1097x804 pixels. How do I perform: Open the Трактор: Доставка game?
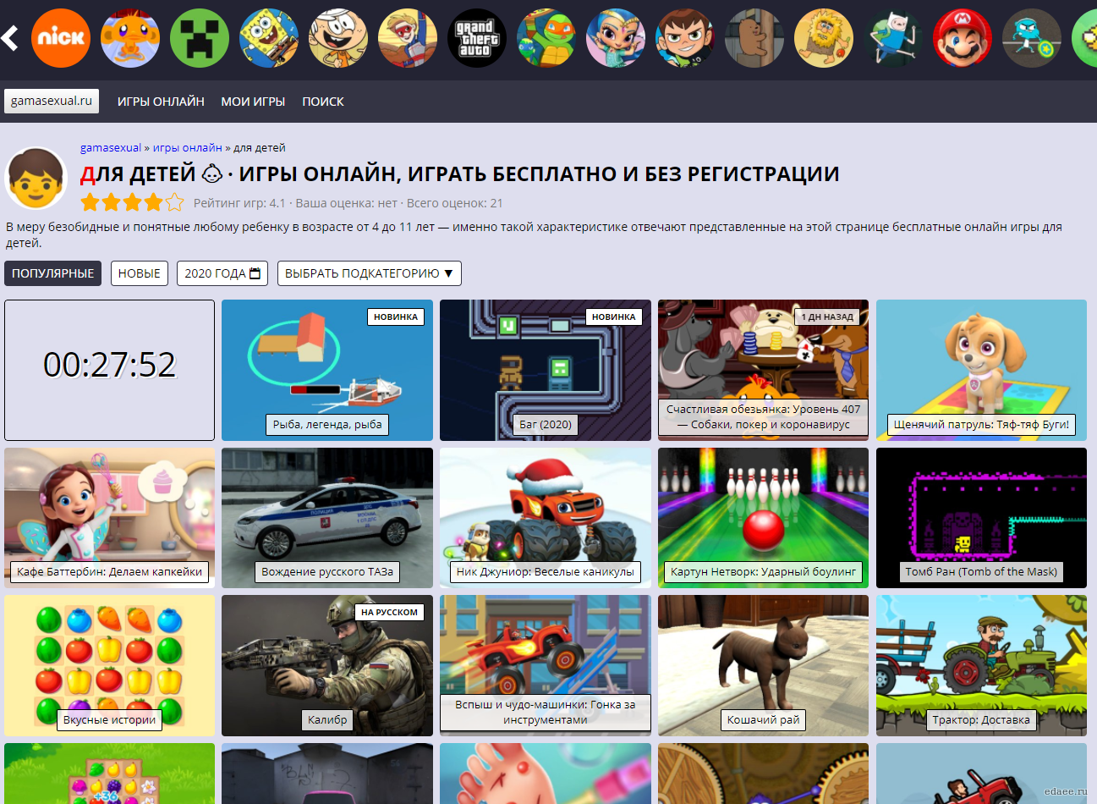981,665
